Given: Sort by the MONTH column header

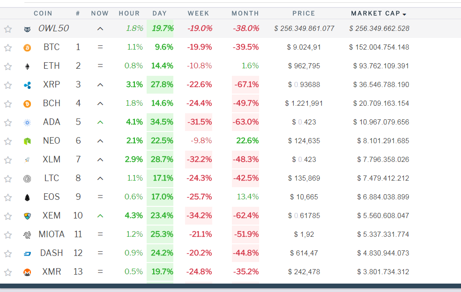Looking at the screenshot, I should coord(245,14).
